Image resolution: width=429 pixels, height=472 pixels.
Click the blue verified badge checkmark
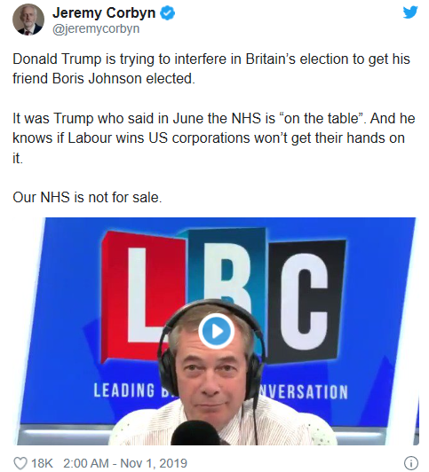pyautogui.click(x=167, y=13)
